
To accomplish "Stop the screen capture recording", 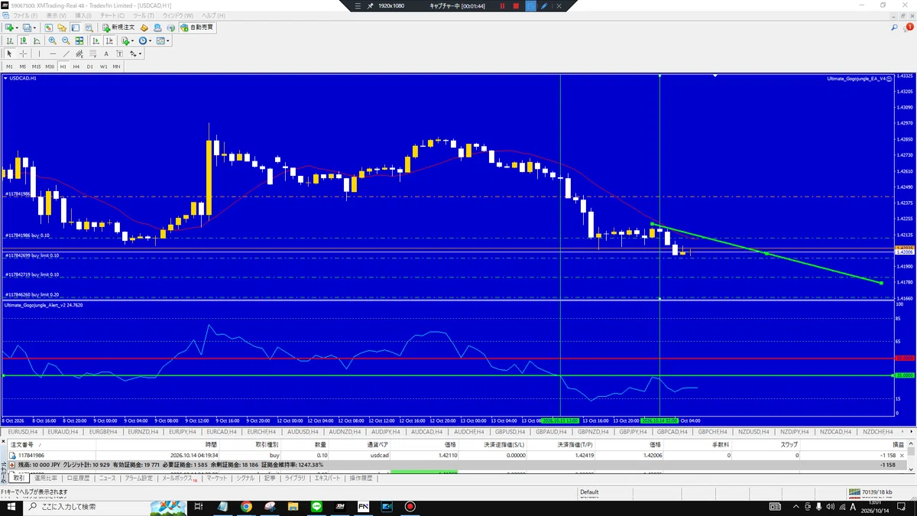I will pyautogui.click(x=516, y=5).
